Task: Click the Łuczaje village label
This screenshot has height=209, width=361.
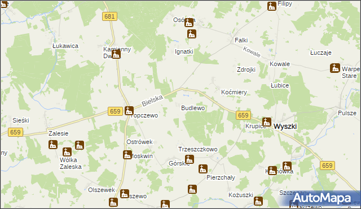Action: tap(321, 53)
